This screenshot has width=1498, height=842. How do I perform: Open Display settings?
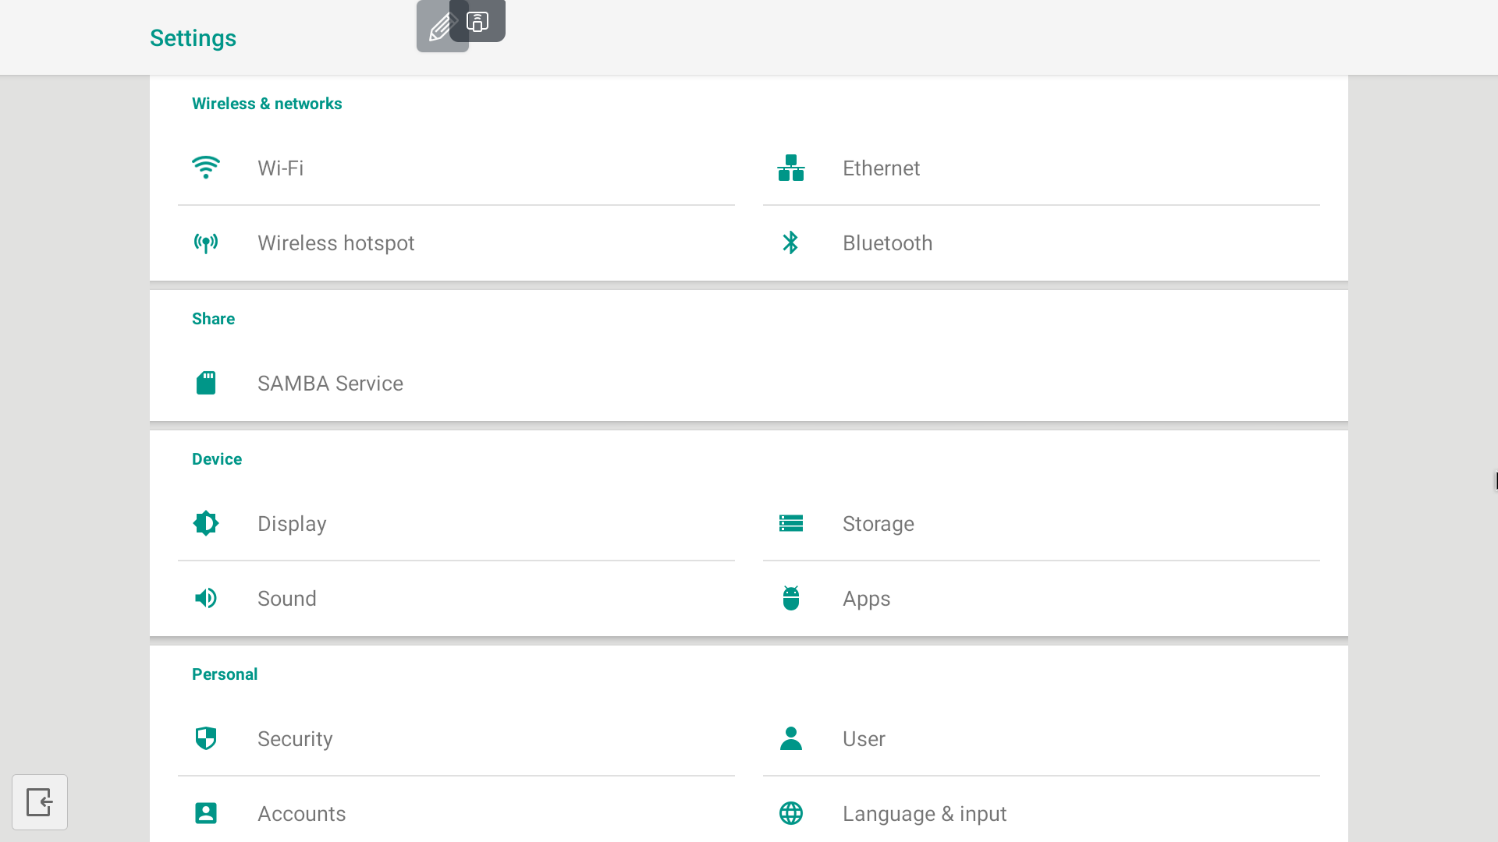point(456,523)
